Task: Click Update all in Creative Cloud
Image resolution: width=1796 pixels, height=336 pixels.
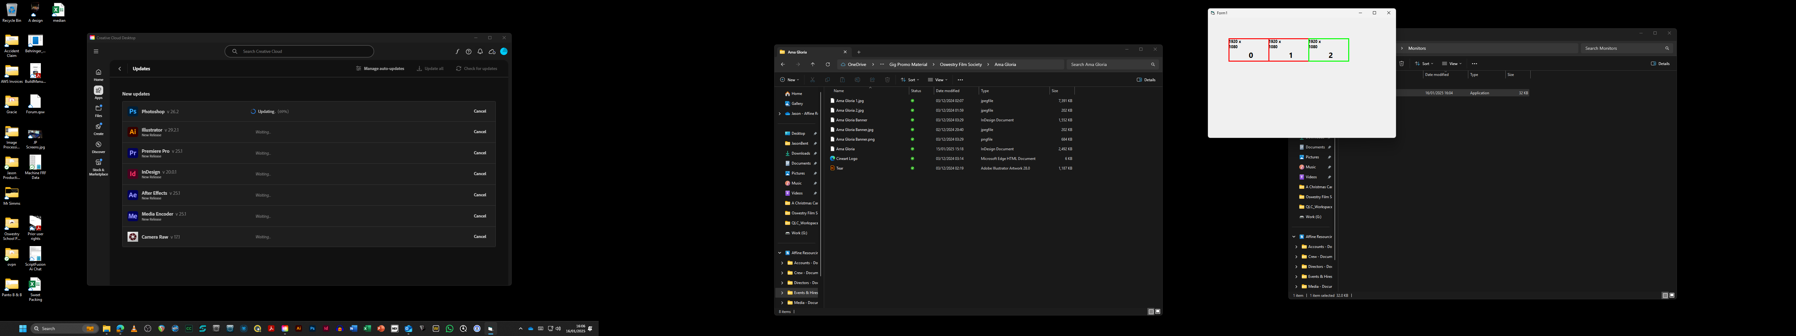Action: (430, 69)
